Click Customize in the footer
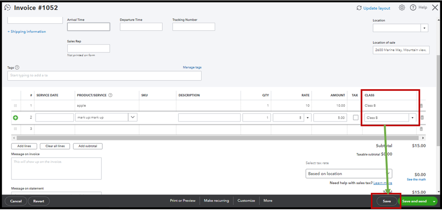The height and width of the screenshot is (210, 442). click(246, 201)
